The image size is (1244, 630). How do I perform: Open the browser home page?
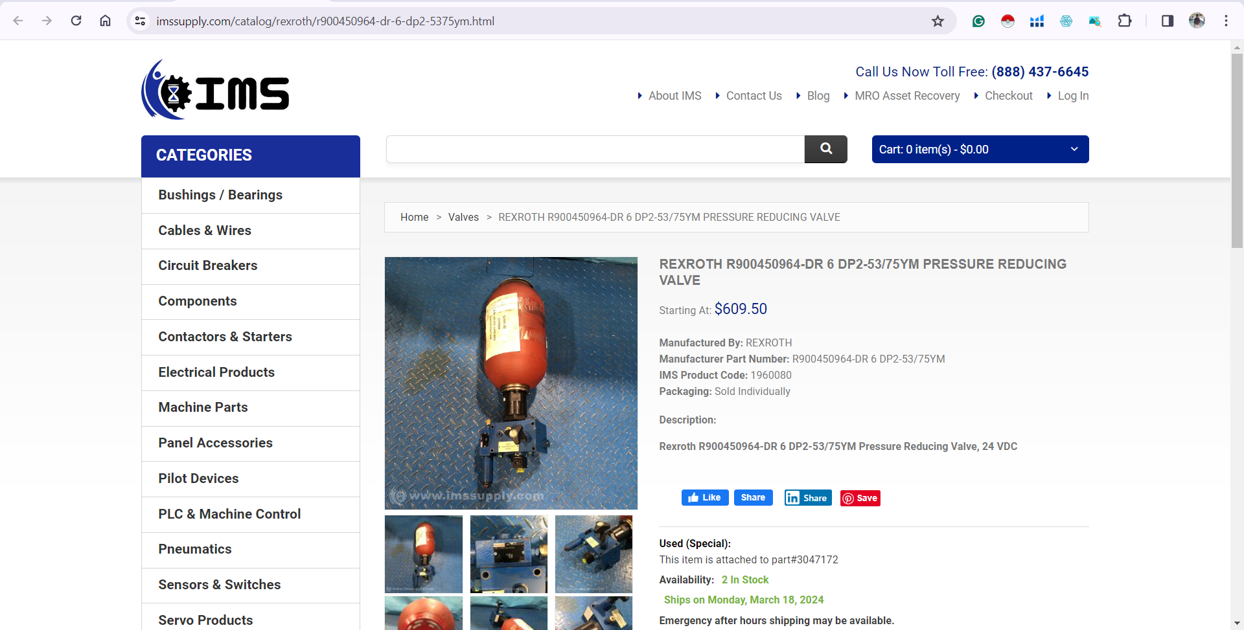[105, 21]
